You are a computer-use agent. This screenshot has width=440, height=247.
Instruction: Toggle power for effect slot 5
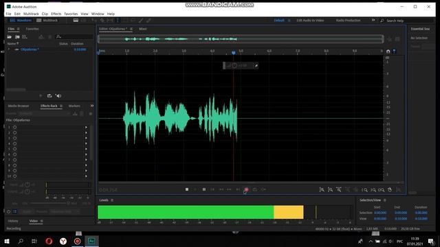[14, 149]
